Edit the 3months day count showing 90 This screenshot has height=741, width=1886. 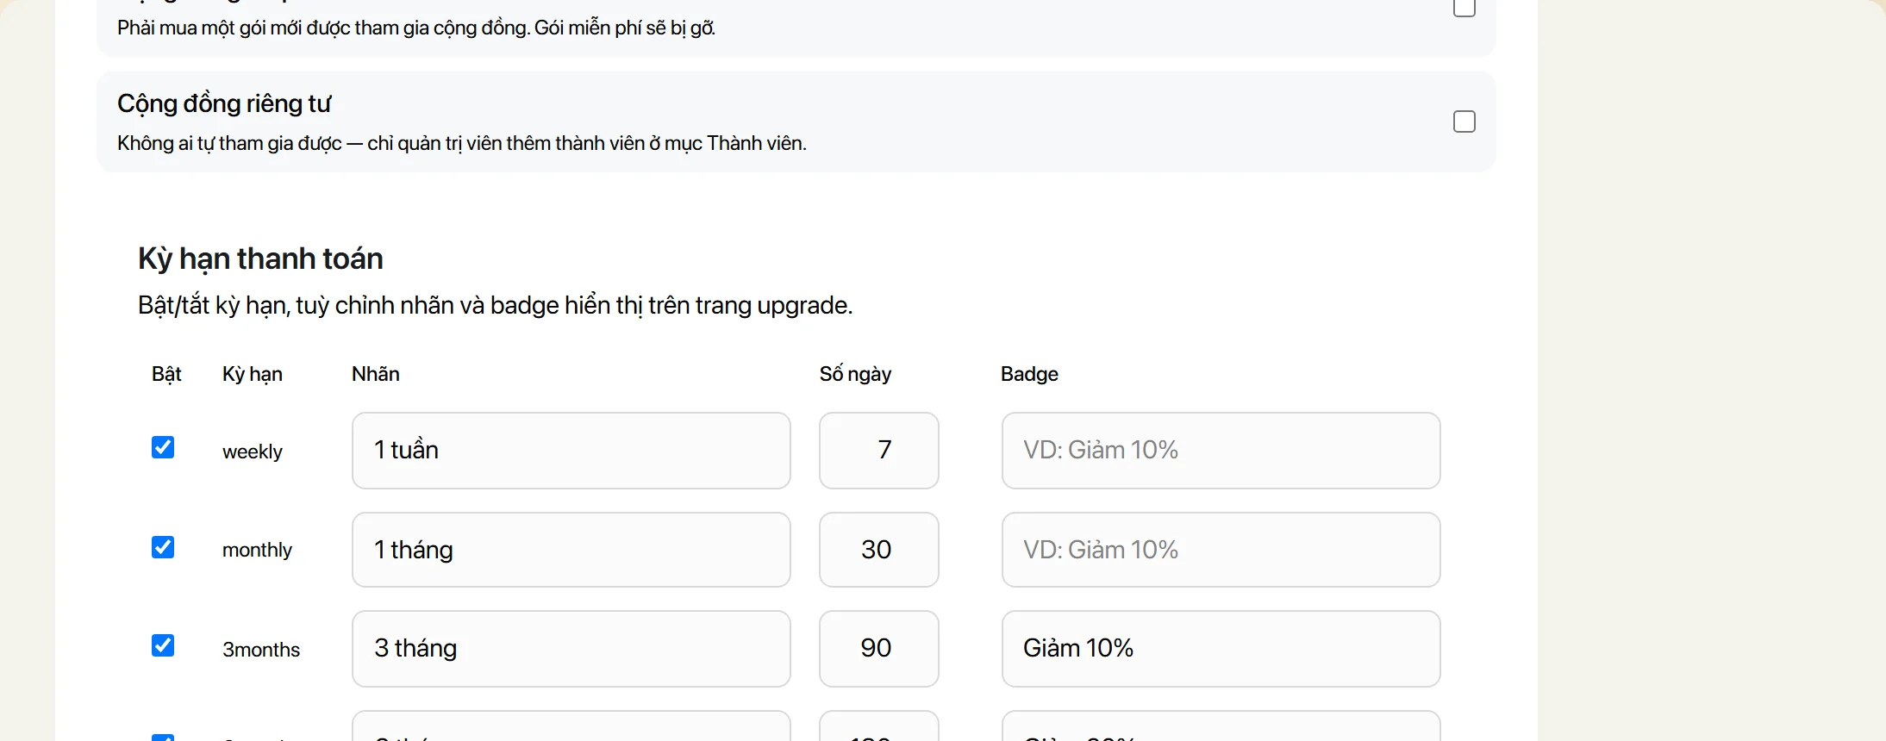click(878, 649)
